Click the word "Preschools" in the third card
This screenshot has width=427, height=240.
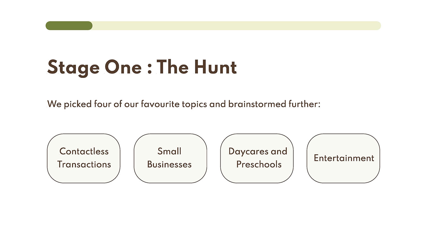pyautogui.click(x=259, y=164)
